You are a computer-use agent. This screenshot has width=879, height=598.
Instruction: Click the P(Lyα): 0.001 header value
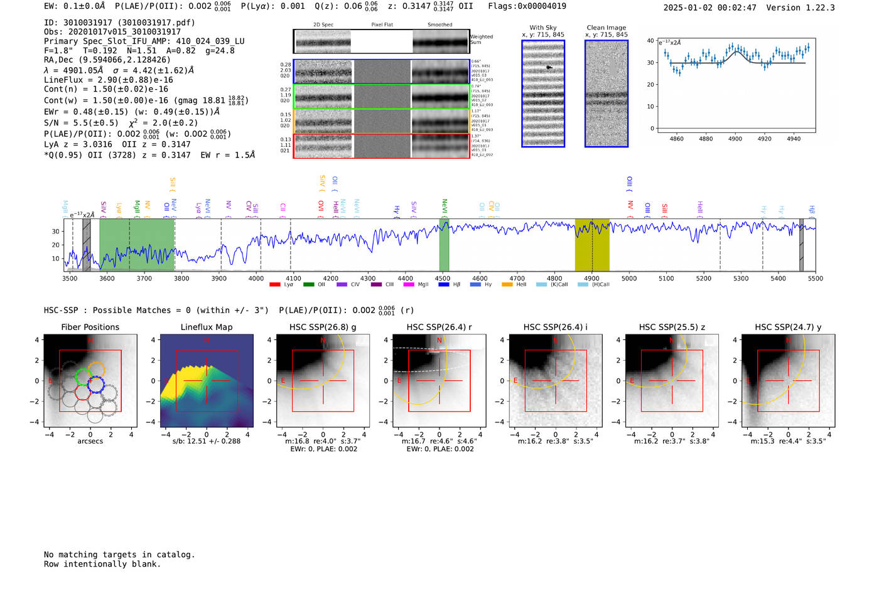pos(273,6)
